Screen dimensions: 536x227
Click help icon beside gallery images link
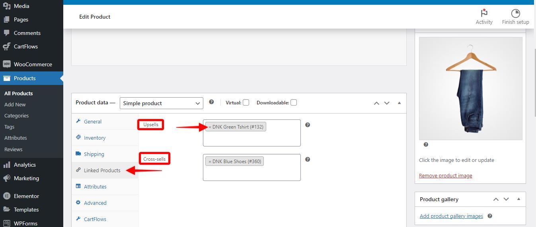(x=490, y=216)
